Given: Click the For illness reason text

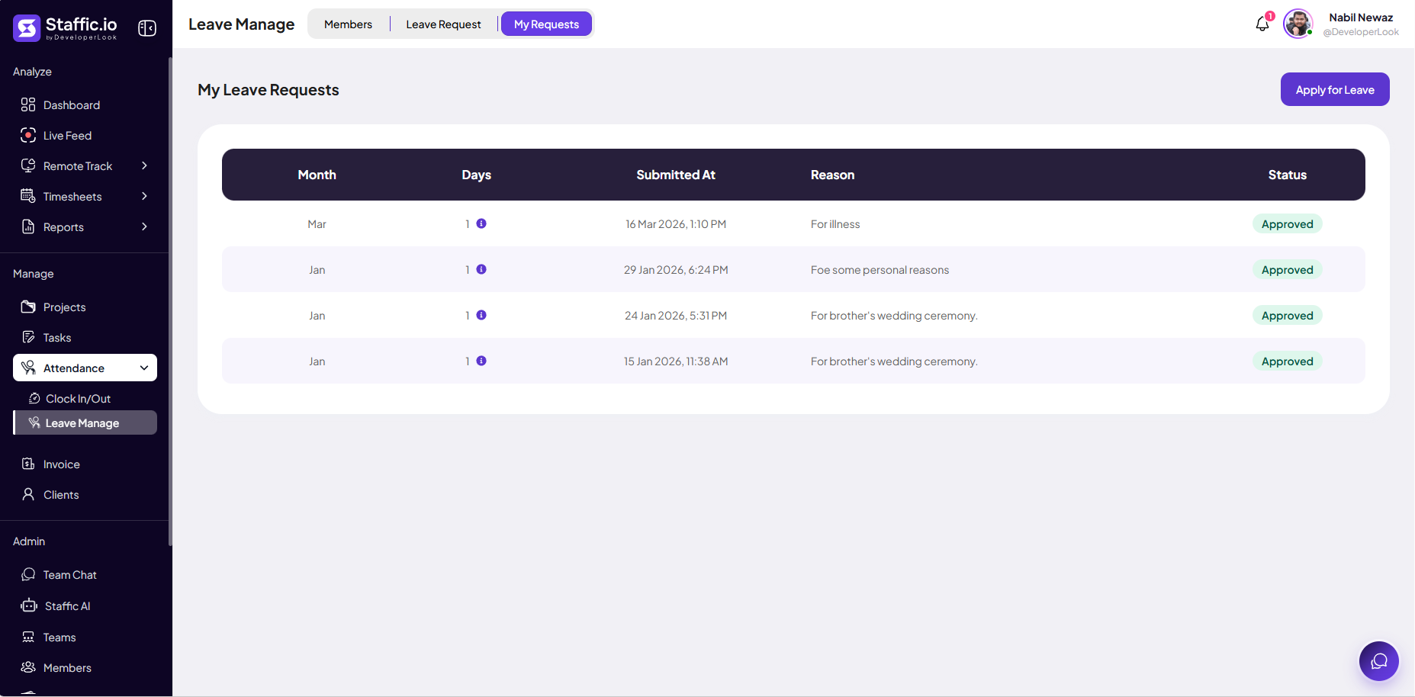Looking at the screenshot, I should click(x=835, y=223).
